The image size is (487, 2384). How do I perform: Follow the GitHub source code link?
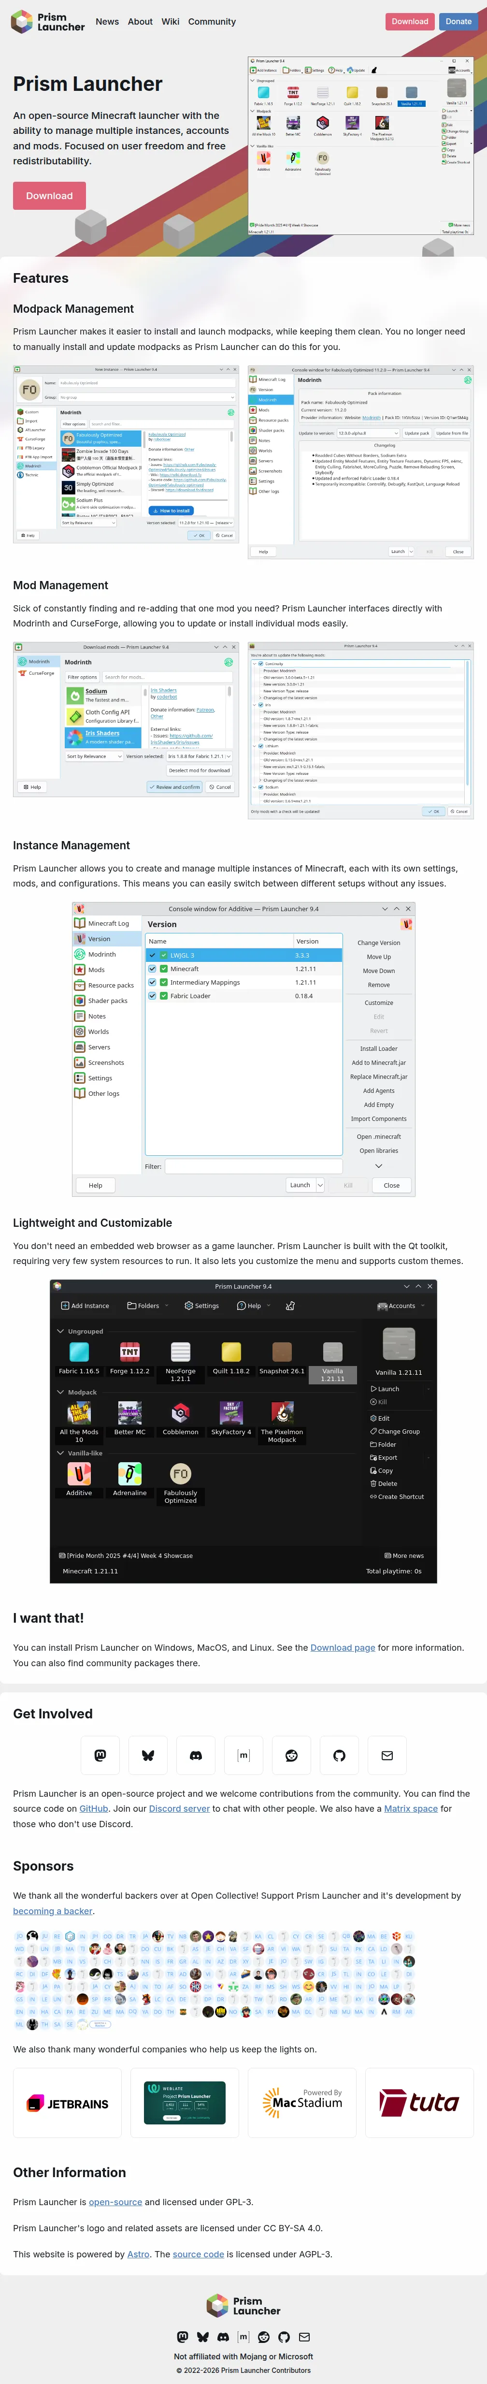(x=94, y=1808)
